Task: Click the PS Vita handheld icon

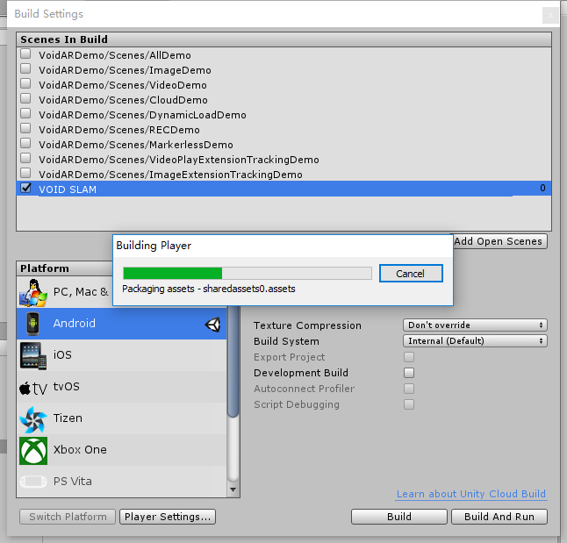Action: (x=33, y=482)
